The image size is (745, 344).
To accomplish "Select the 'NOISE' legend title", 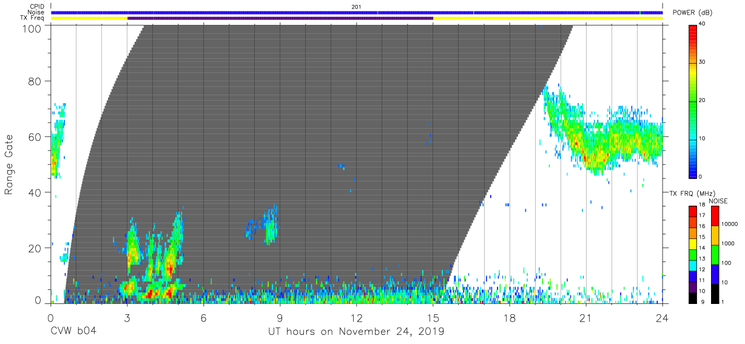I will tap(718, 201).
